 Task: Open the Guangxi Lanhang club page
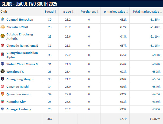click(19, 109)
